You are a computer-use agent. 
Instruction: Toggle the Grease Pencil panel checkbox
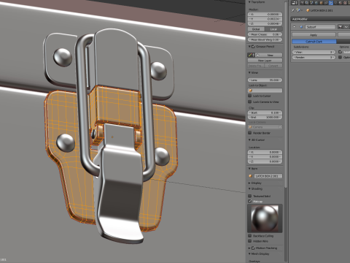pos(253,46)
